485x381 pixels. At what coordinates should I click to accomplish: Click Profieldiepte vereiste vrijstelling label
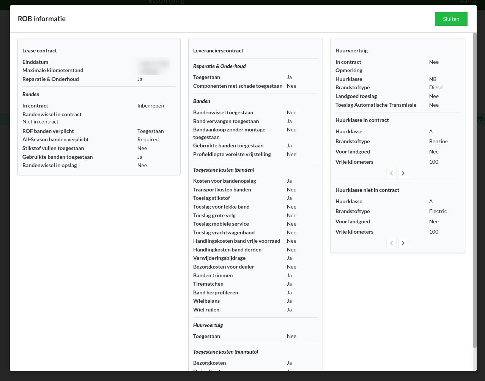232,154
